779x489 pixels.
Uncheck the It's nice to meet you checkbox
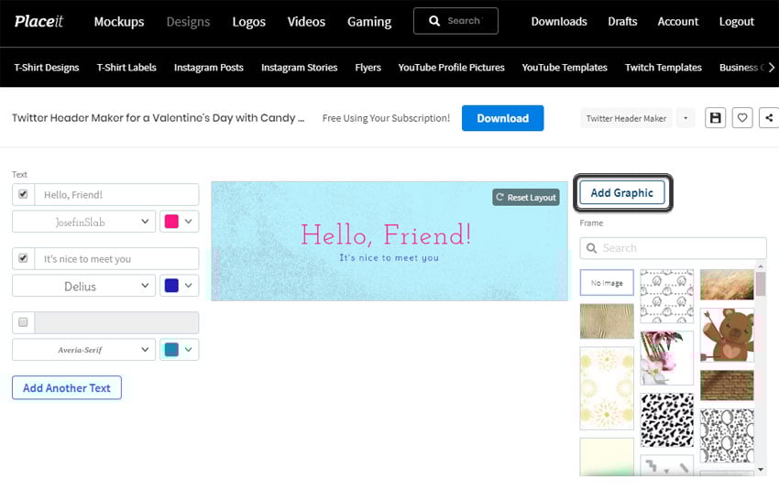[23, 258]
